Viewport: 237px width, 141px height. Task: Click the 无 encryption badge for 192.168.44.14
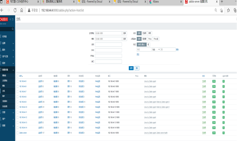click(x=223, y=128)
